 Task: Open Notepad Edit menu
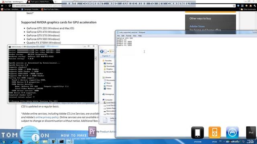click(x=123, y=36)
